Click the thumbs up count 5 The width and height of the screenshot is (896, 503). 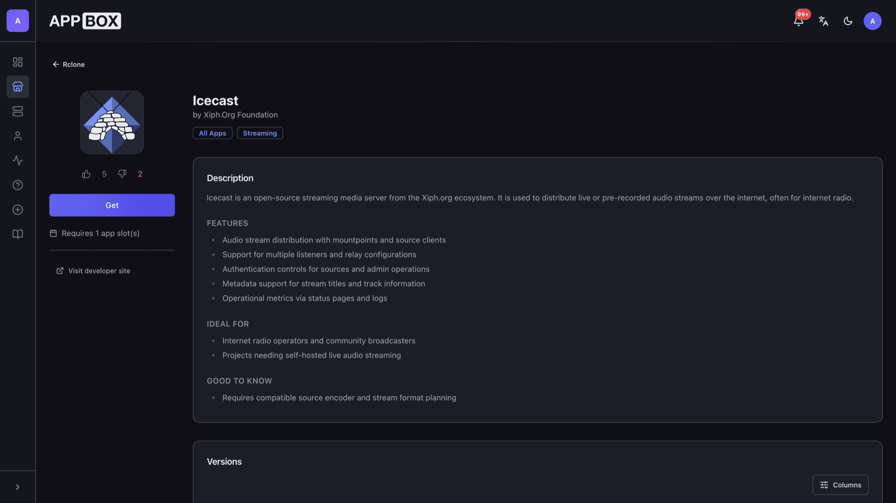click(104, 174)
